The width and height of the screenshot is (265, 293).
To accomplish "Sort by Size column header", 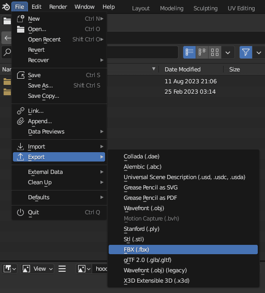I will 234,69.
